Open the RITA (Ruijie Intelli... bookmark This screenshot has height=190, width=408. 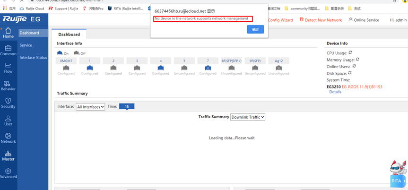coord(126,9)
